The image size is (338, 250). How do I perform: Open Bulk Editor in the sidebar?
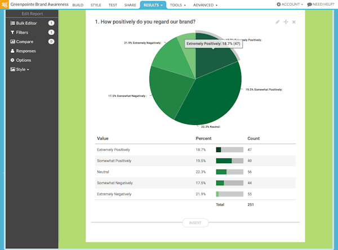coord(27,23)
